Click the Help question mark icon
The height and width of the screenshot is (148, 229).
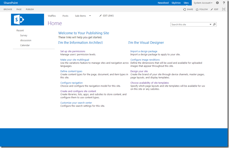[x=224, y=3]
